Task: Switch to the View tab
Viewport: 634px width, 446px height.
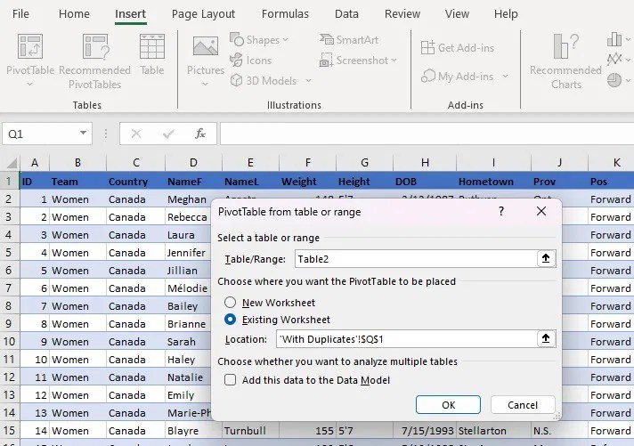Action: tap(457, 13)
